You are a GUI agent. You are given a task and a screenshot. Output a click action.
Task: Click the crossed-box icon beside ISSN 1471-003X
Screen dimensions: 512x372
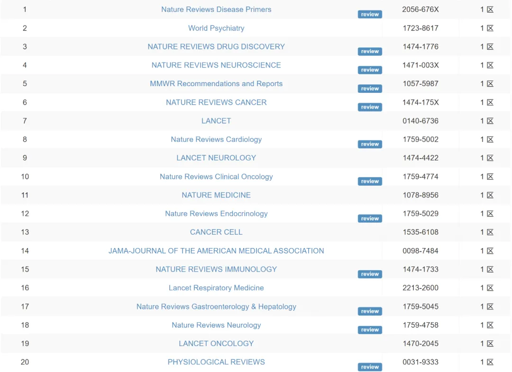click(490, 65)
